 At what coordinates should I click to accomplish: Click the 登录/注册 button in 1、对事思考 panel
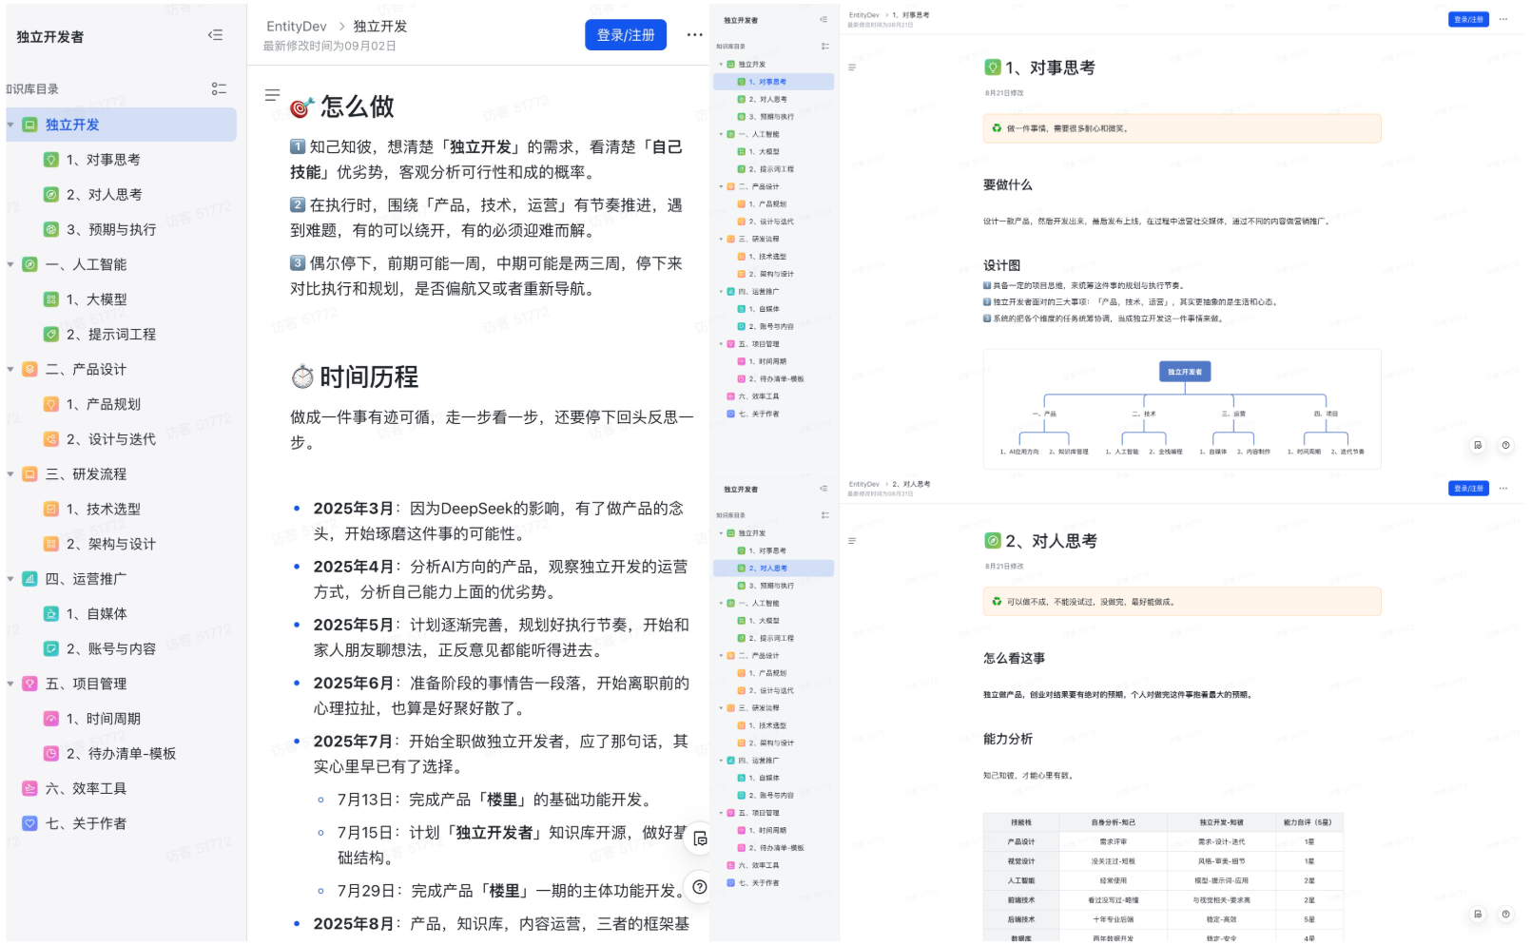click(x=1468, y=19)
